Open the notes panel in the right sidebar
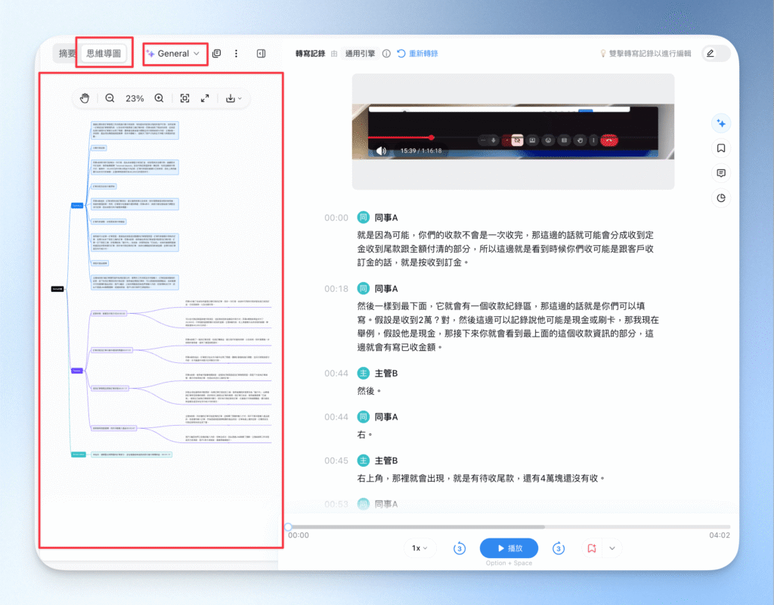 tap(721, 173)
